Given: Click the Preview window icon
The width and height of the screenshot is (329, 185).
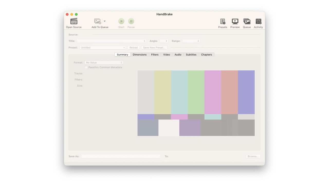Looking at the screenshot, I should (x=235, y=21).
